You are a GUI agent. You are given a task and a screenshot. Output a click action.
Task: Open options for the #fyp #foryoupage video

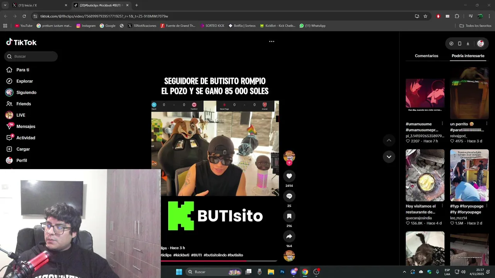[486, 206]
